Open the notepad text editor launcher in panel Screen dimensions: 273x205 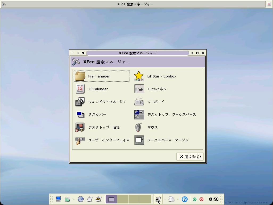pyautogui.click(x=89, y=199)
